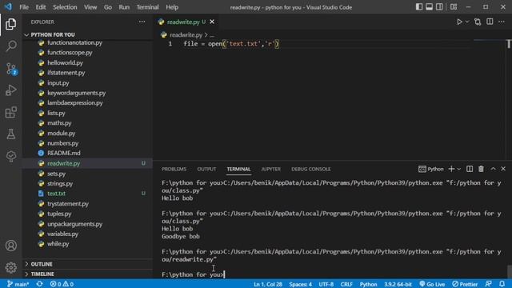Open the Go menu
The width and height of the screenshot is (512, 288).
click(x=108, y=7)
